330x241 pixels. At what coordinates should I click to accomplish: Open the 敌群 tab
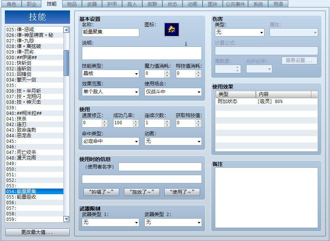pos(152,4)
